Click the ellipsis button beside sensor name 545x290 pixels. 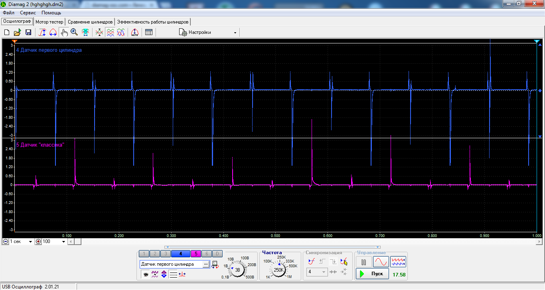[206, 264]
